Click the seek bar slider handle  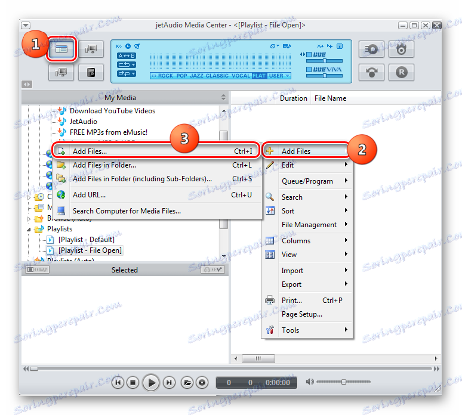34,369
